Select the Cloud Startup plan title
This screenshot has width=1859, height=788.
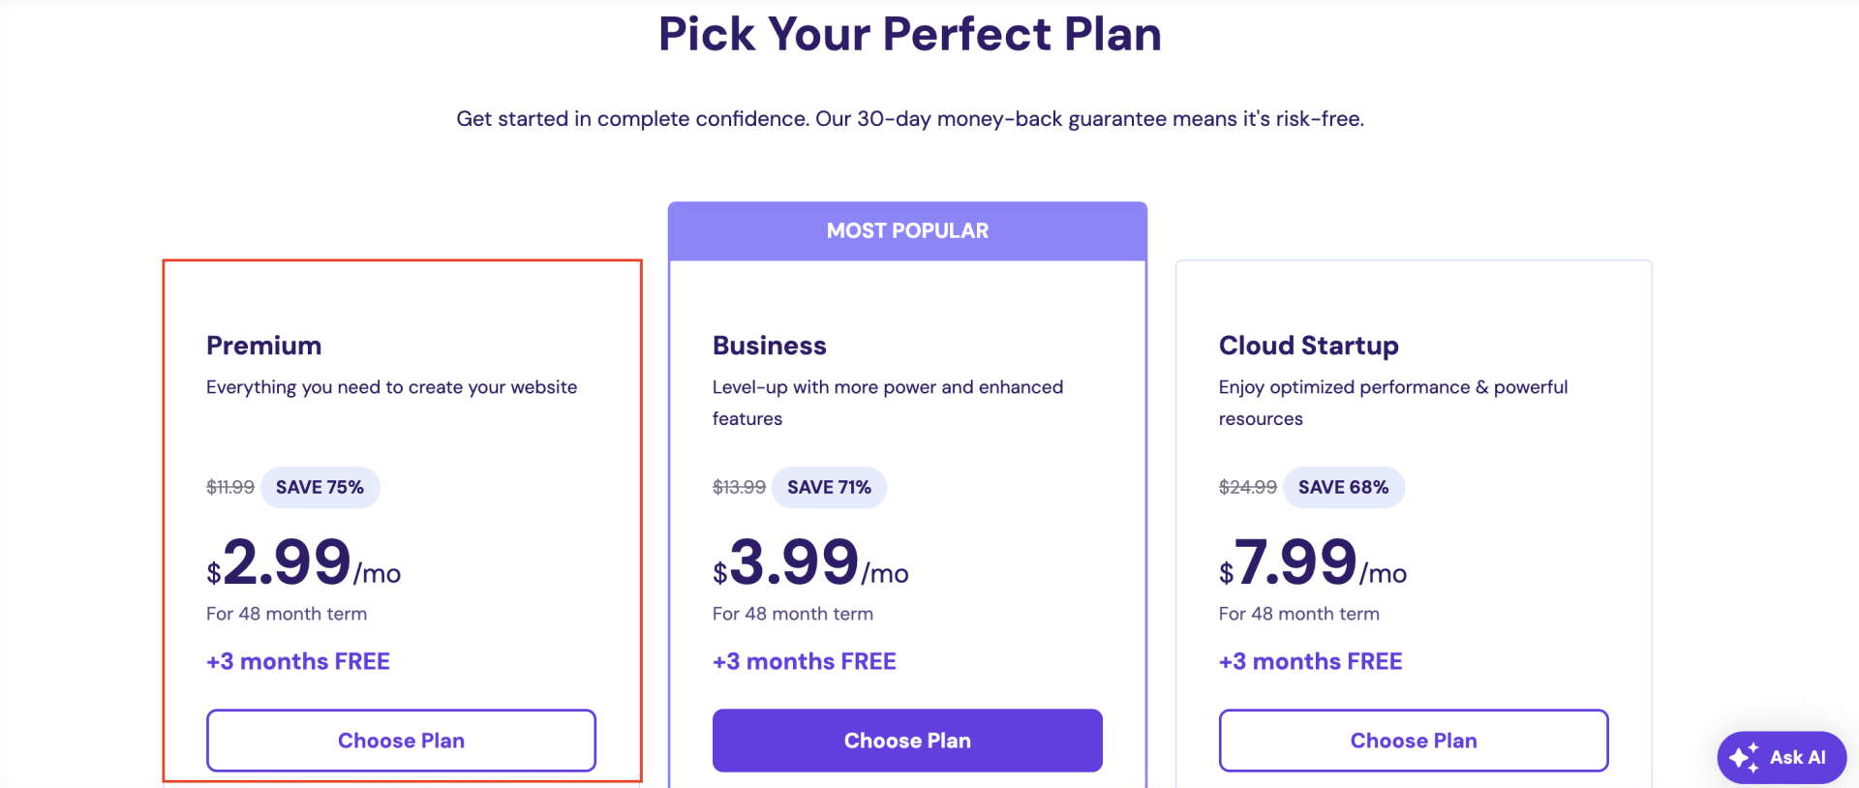point(1308,346)
